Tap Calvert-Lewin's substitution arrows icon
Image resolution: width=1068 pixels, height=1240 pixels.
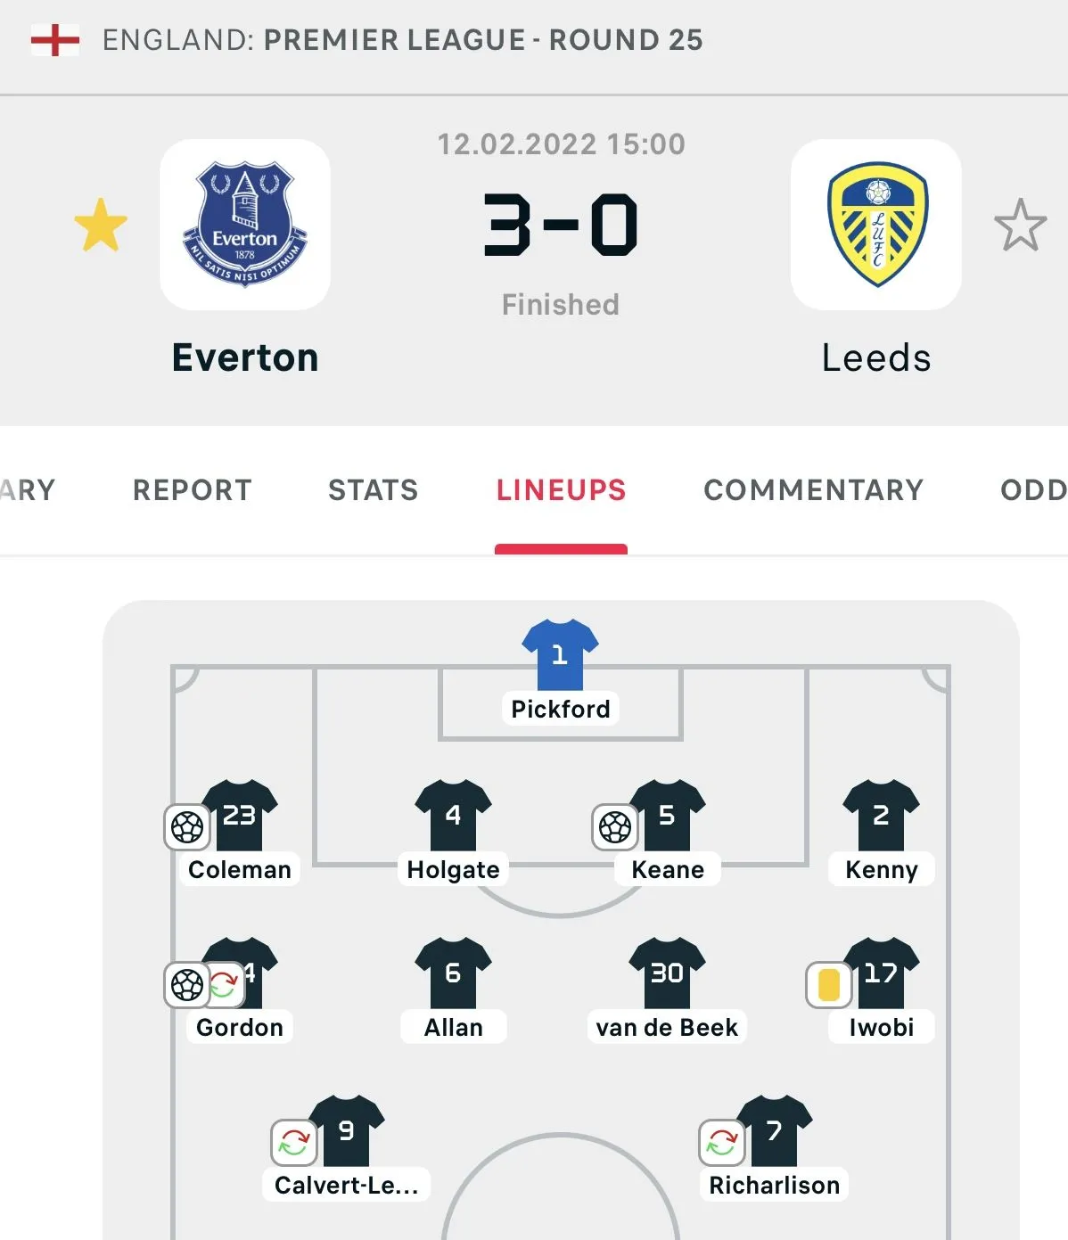tap(293, 1142)
